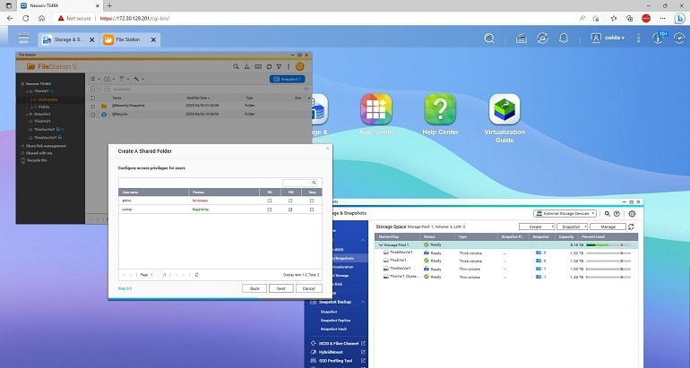Select Multimedia folder in File Station tree
The width and height of the screenshot is (690, 368).
[x=47, y=99]
